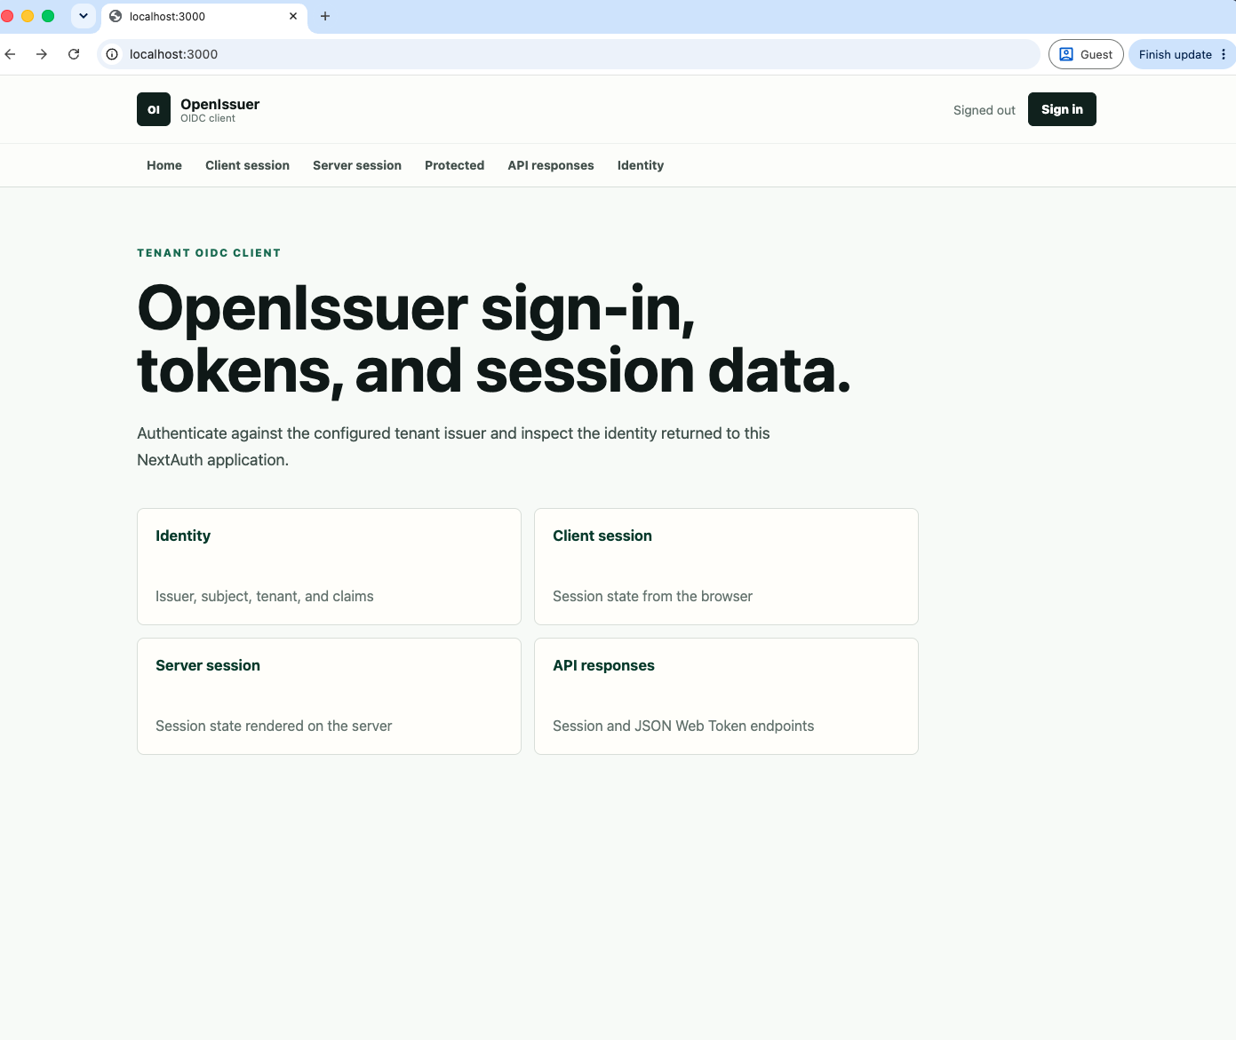This screenshot has width=1236, height=1040.
Task: Open the Identity nav item
Action: point(641,165)
